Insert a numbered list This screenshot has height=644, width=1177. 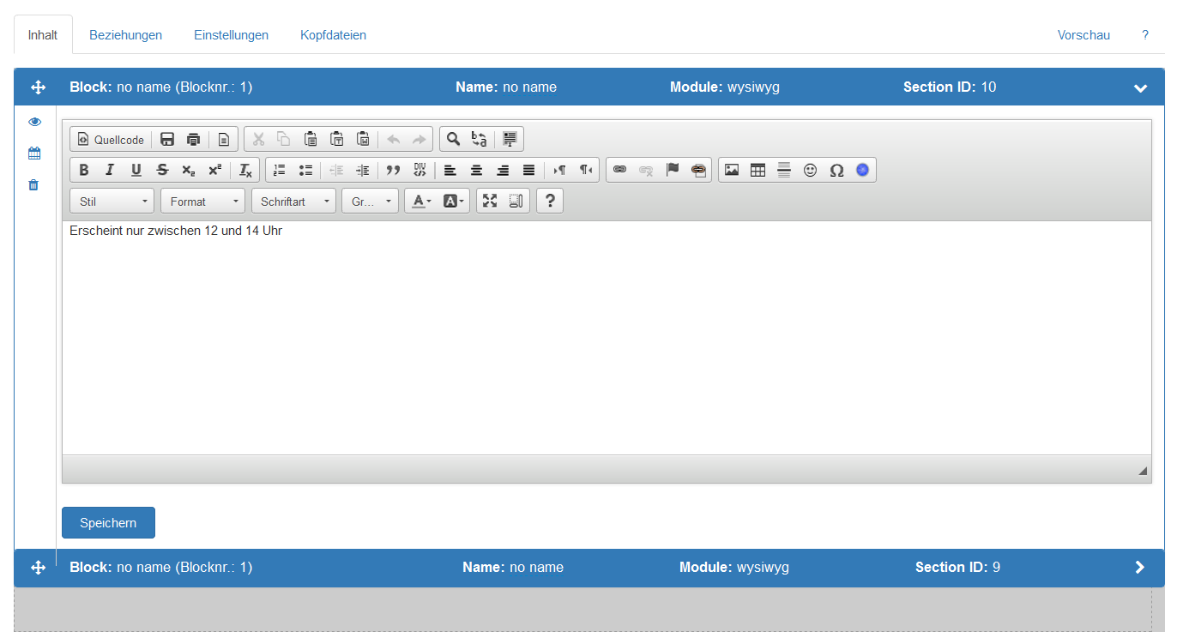click(x=279, y=170)
